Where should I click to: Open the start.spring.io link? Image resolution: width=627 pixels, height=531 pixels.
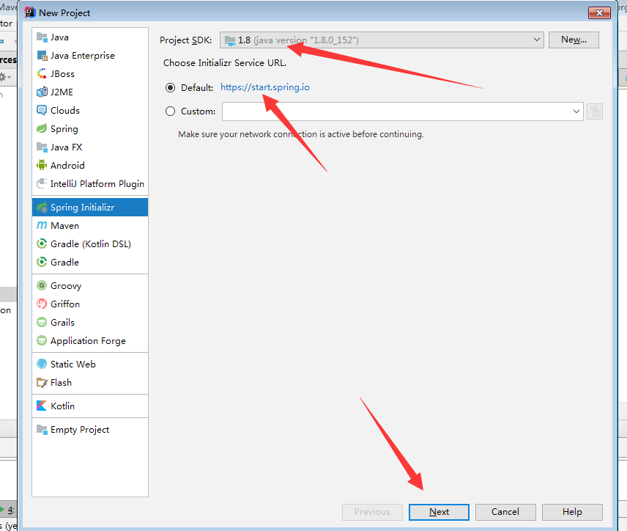click(264, 87)
